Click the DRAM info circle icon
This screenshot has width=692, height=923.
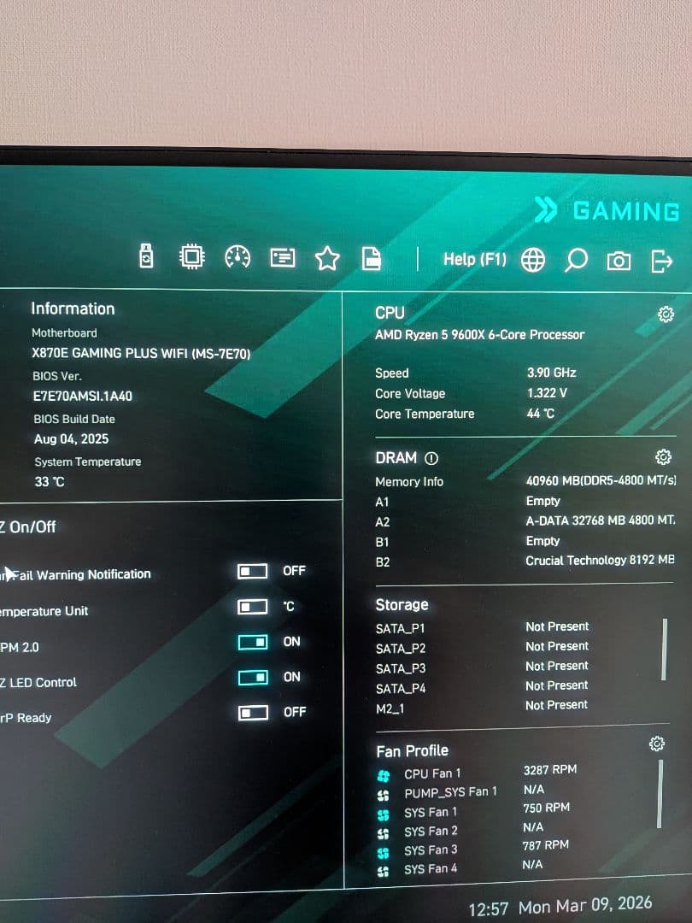point(431,459)
